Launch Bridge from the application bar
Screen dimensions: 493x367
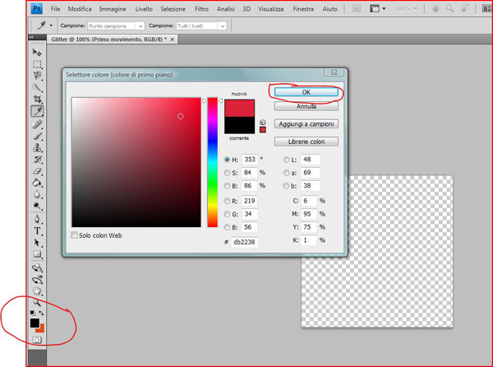tap(357, 9)
